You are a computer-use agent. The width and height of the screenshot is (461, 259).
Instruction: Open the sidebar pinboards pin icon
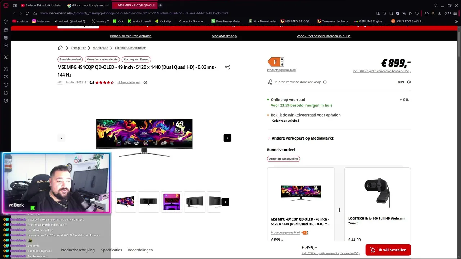click(6, 77)
